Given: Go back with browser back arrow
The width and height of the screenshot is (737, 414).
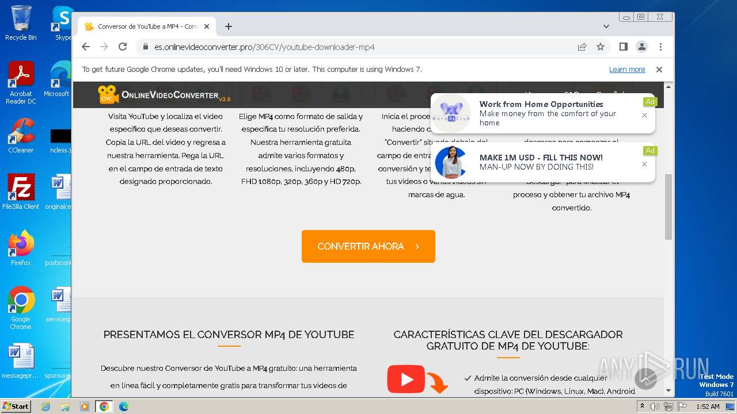Looking at the screenshot, I should coord(86,47).
